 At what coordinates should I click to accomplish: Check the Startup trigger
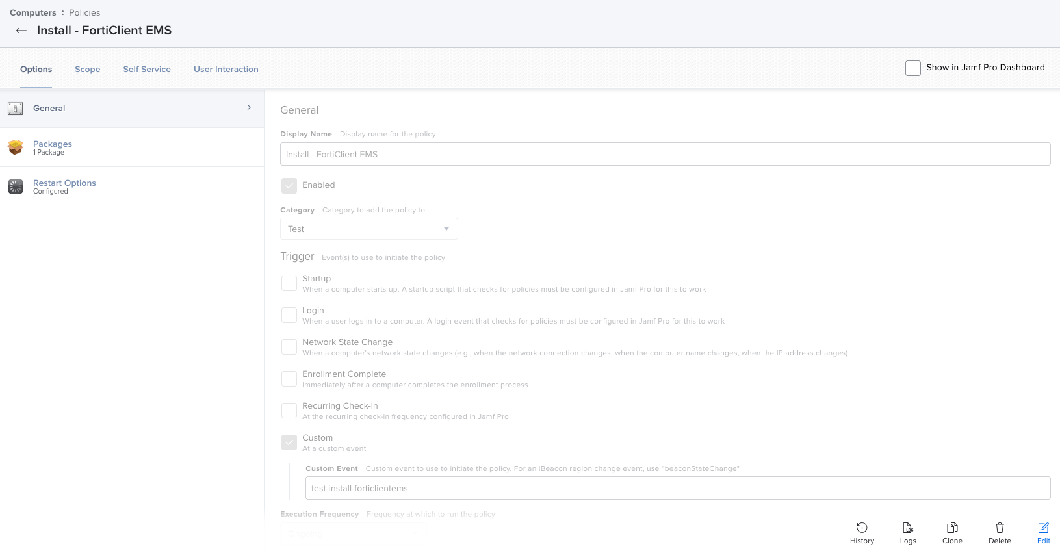289,283
